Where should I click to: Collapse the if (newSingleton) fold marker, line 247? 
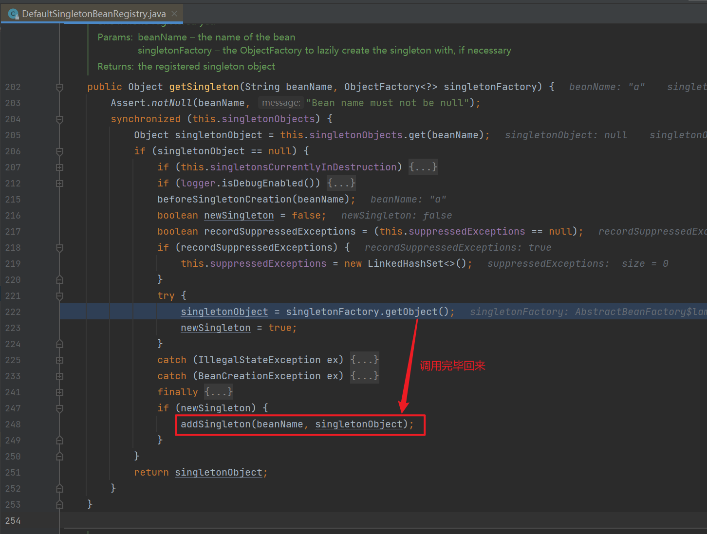(x=59, y=408)
